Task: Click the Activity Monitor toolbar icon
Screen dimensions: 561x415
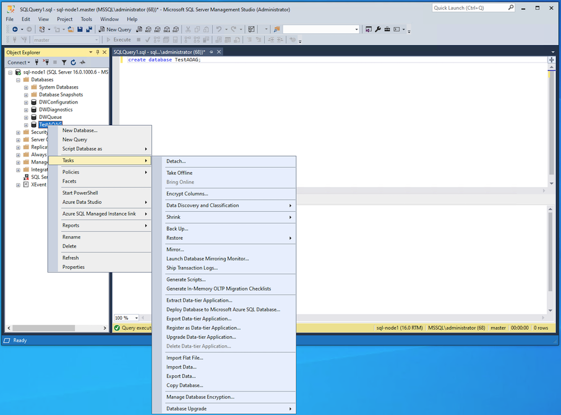Action: point(252,29)
